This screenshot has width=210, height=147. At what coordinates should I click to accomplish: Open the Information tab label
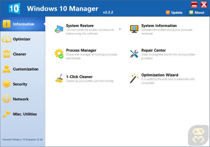(24, 24)
